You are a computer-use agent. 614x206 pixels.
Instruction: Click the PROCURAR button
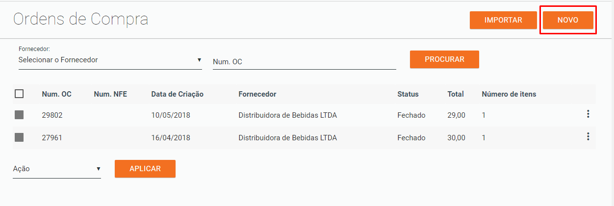[x=444, y=59]
